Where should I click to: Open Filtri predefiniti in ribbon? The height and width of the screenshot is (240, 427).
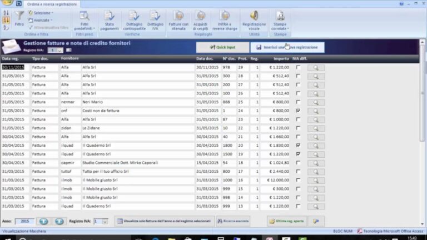pos(85,21)
